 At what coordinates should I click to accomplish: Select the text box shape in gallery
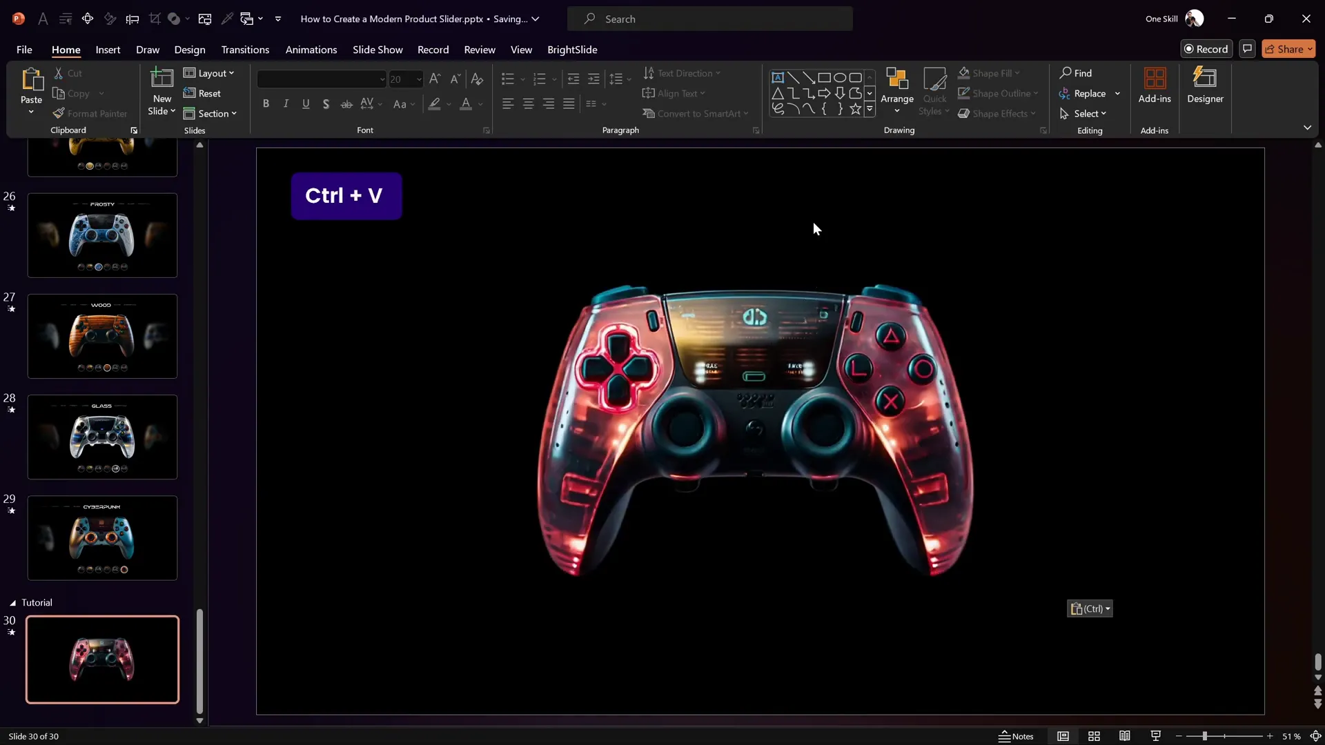pyautogui.click(x=778, y=77)
